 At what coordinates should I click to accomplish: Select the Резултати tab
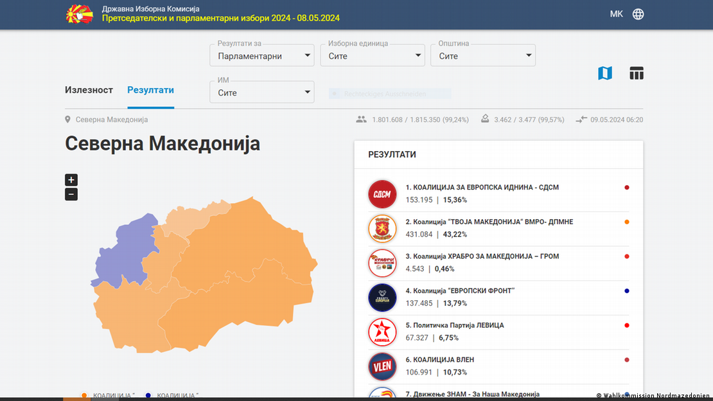(150, 90)
